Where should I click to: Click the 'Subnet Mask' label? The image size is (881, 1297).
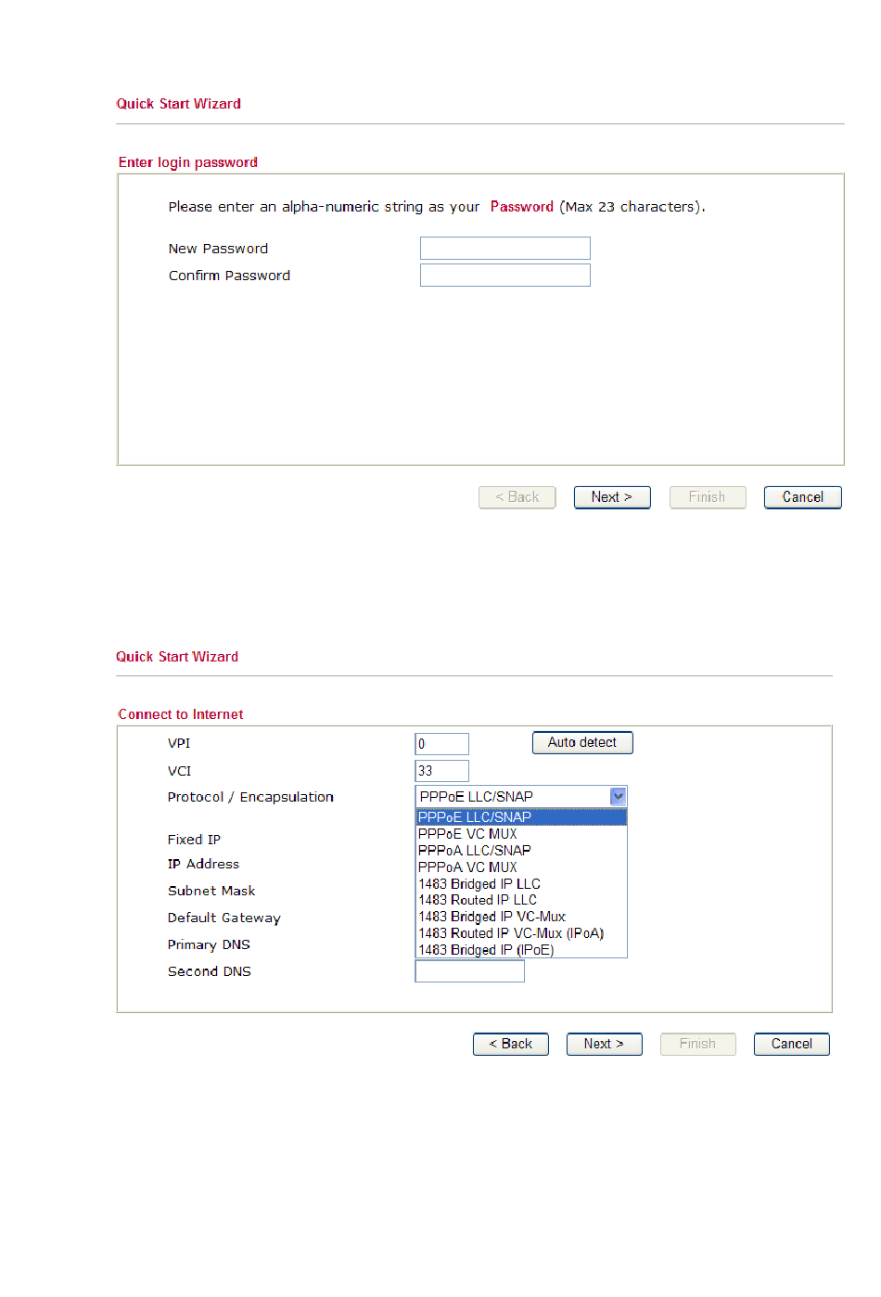pos(211,891)
